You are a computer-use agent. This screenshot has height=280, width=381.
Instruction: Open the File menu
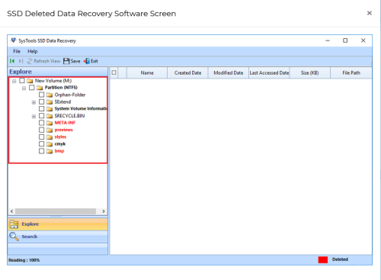(x=17, y=51)
